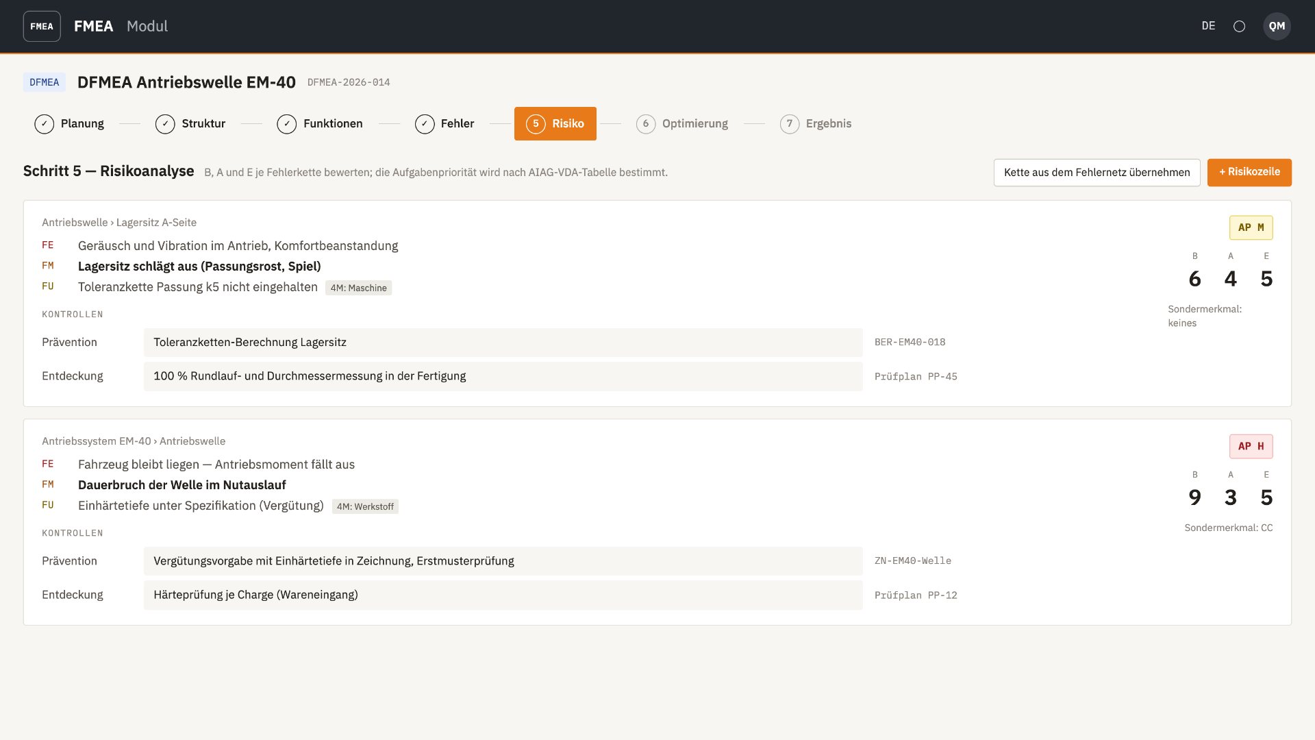Edit occurrence A value 4
Screen dimensions: 1315x740
pos(1231,279)
